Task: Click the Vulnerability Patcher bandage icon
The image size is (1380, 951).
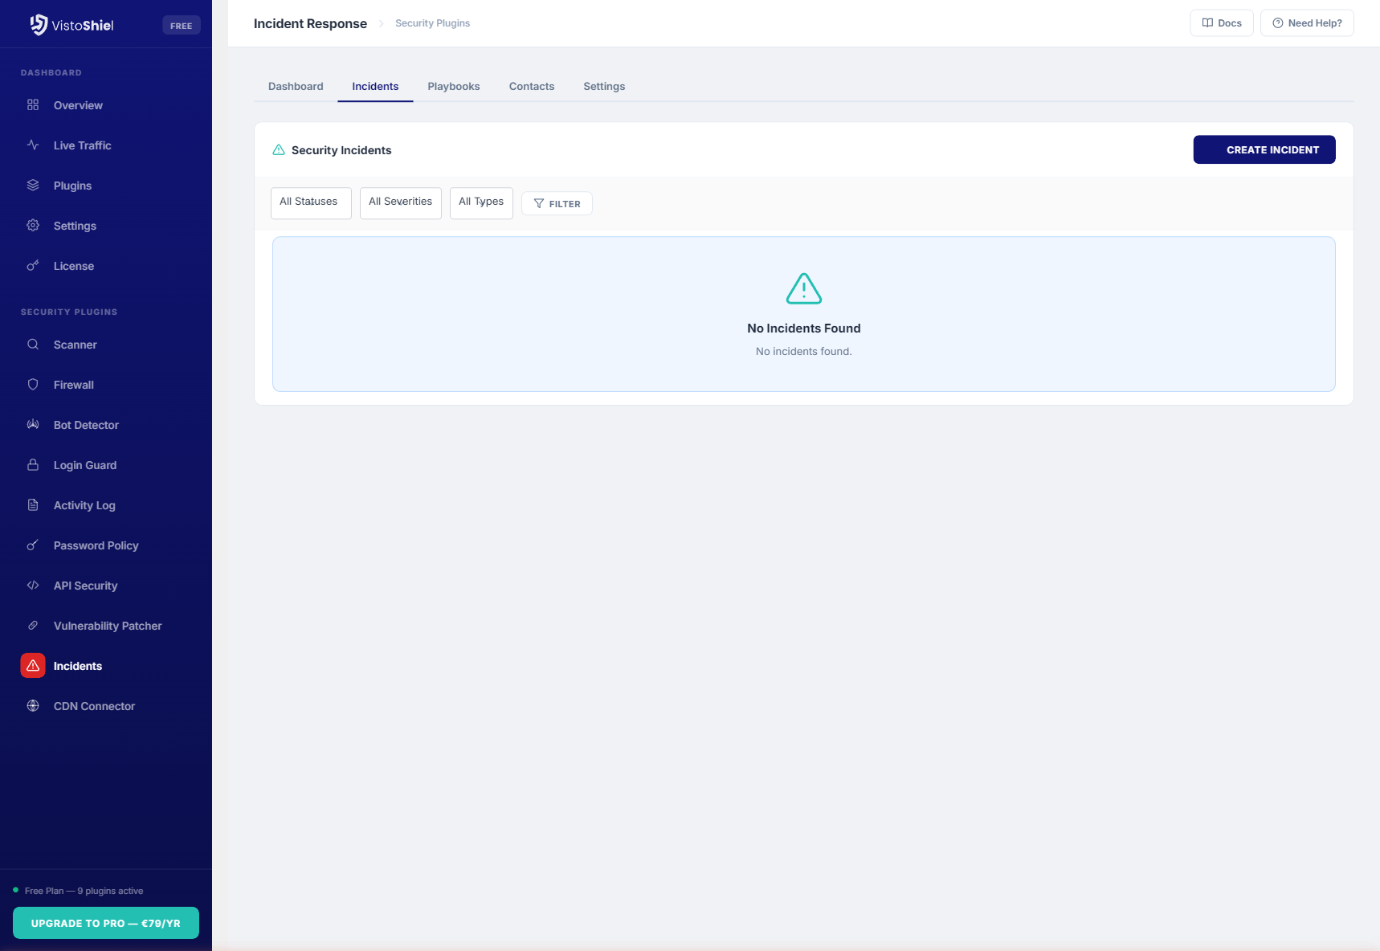Action: click(x=33, y=625)
